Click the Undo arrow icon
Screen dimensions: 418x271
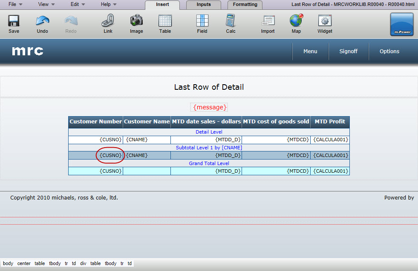tap(42, 21)
